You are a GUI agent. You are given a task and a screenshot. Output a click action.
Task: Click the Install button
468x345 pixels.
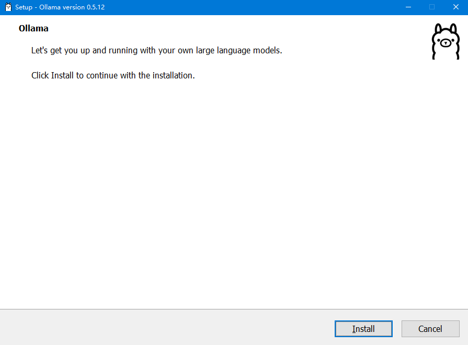(363, 329)
